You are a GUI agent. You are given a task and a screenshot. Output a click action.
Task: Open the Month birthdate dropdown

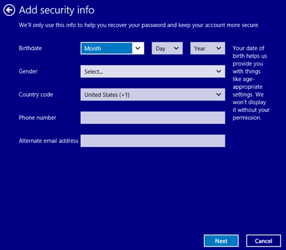112,48
